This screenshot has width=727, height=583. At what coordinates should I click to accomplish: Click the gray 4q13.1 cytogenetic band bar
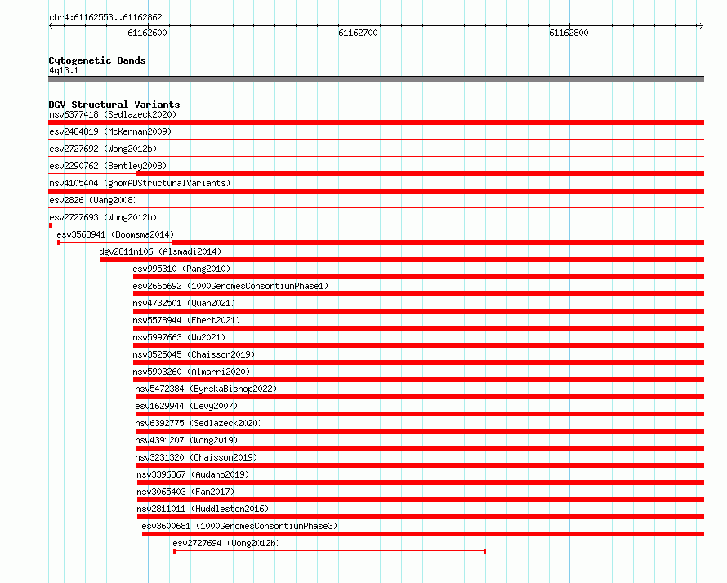click(376, 79)
